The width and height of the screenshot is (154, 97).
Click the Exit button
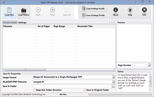(144, 12)
